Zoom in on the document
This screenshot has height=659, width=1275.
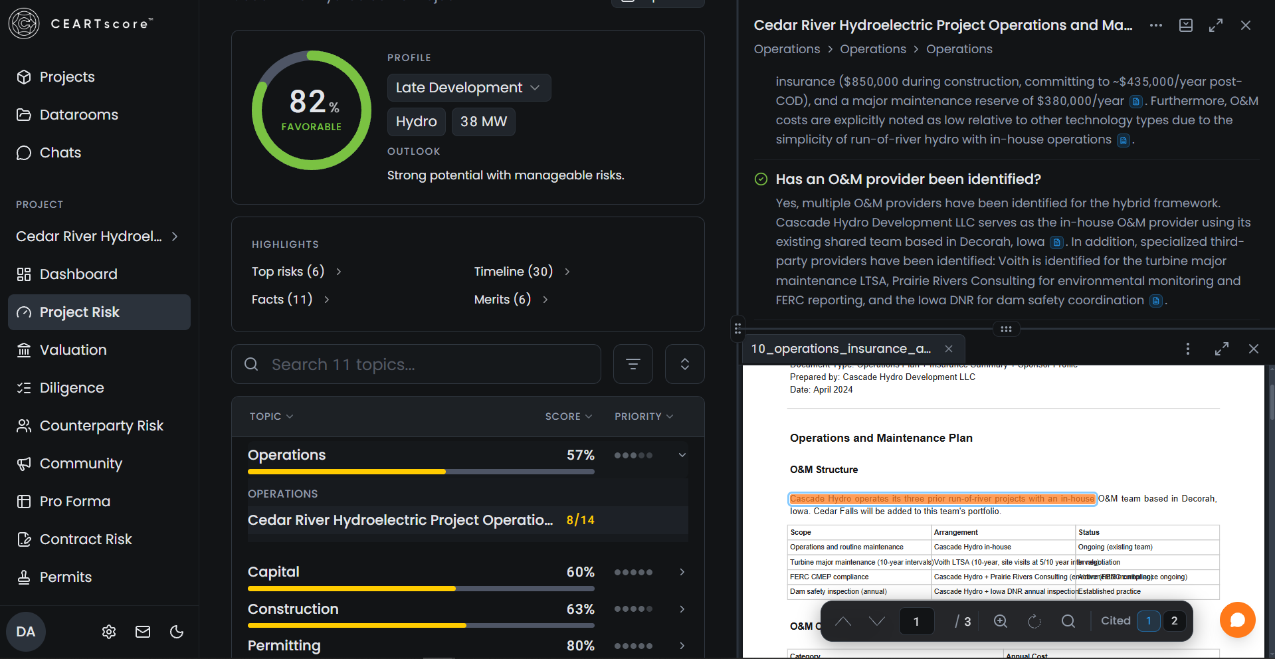(1001, 621)
